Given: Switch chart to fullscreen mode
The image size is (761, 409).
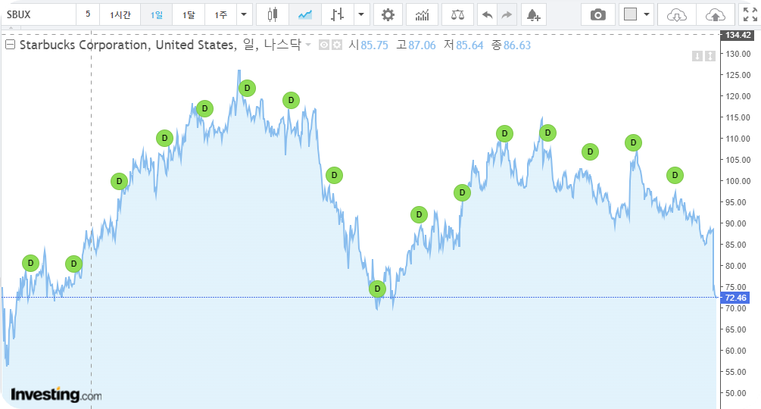Looking at the screenshot, I should 750,14.
